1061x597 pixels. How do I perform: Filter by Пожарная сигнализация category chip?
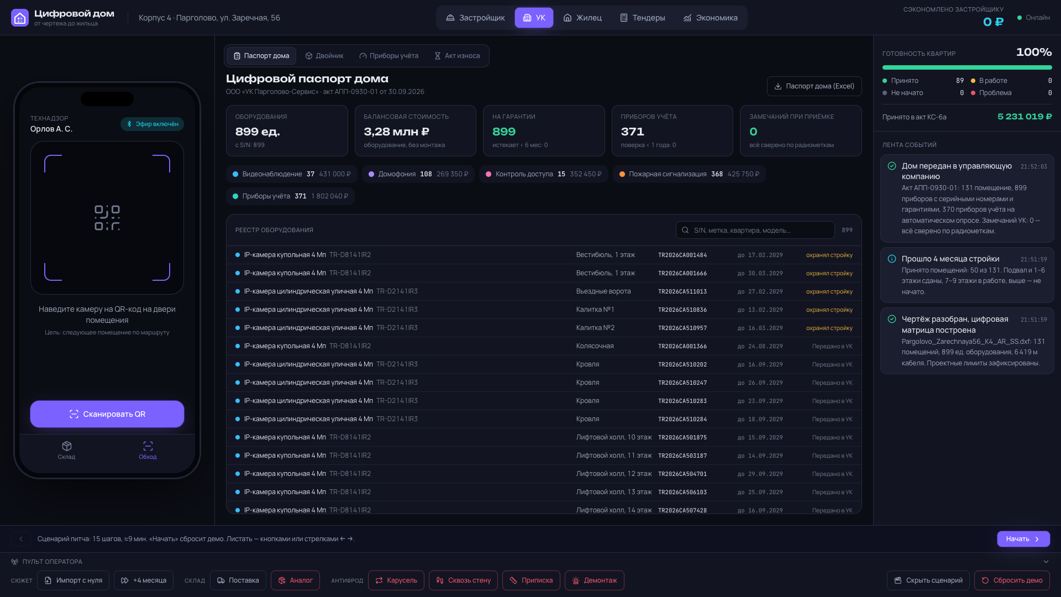click(x=689, y=174)
